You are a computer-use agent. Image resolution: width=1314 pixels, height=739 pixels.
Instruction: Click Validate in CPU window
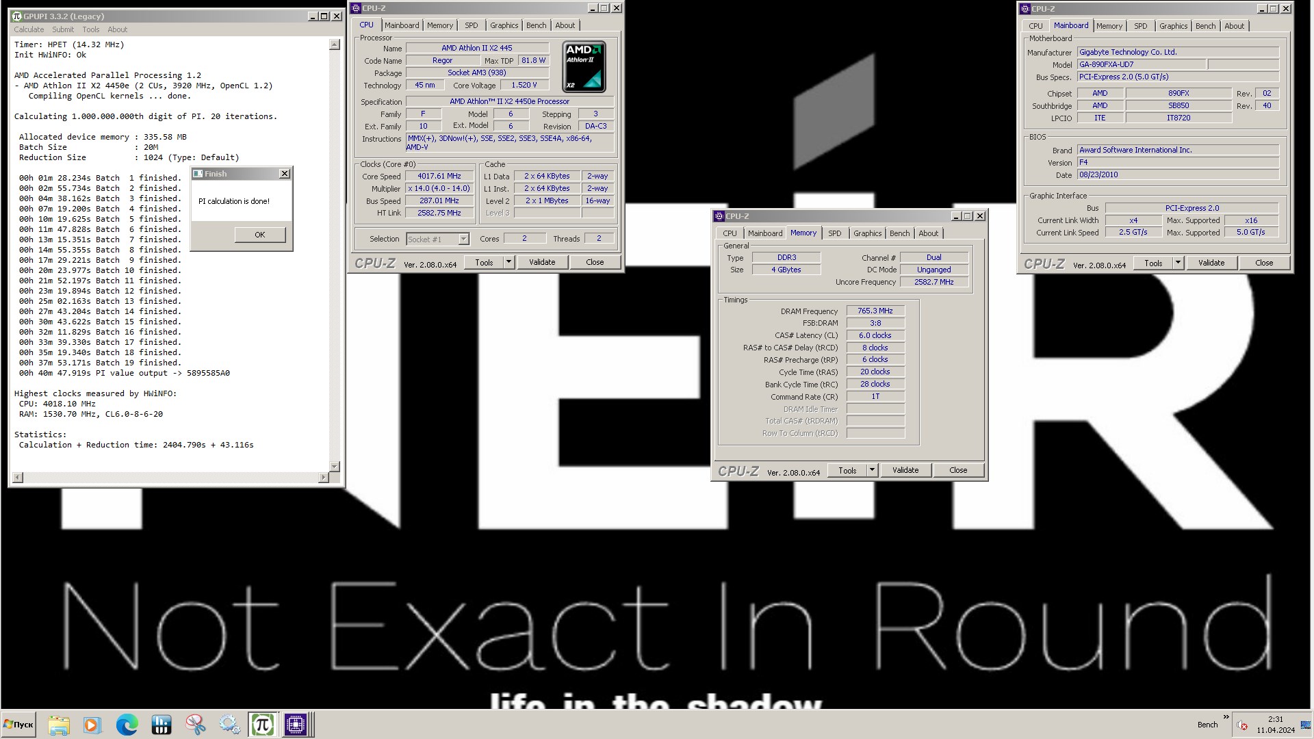(542, 262)
